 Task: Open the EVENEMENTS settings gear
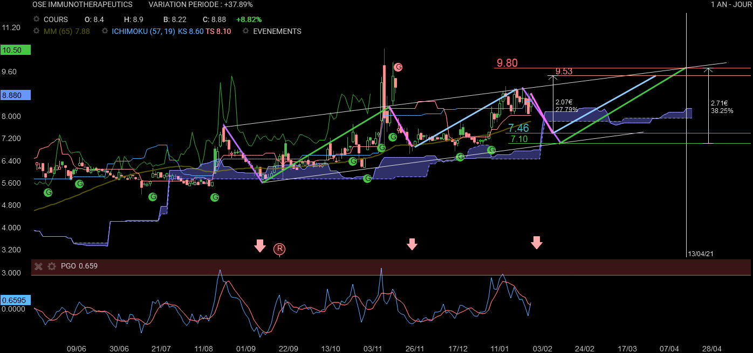245,31
